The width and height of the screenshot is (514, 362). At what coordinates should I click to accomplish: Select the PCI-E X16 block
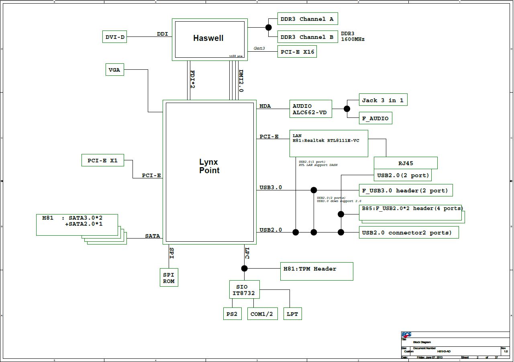[x=297, y=52]
